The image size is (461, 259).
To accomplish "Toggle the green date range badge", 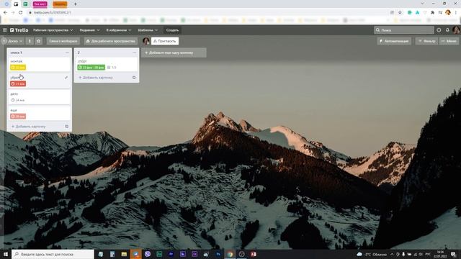I will 91,68.
